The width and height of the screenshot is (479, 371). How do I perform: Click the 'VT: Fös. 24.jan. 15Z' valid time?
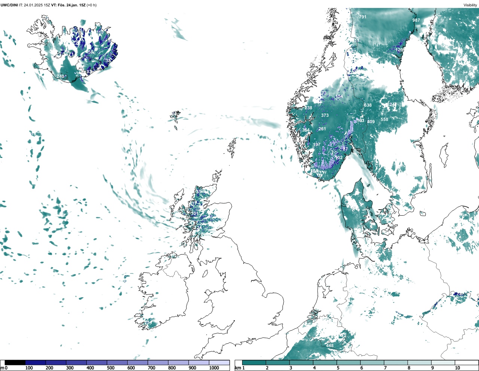(68, 5)
